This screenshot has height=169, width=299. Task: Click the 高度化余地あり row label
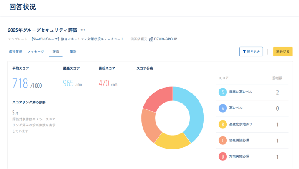point(241,124)
